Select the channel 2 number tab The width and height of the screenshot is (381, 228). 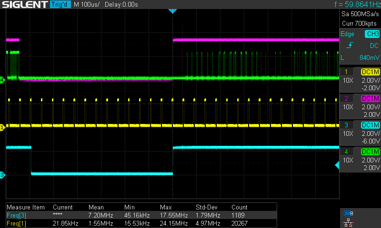(346, 98)
